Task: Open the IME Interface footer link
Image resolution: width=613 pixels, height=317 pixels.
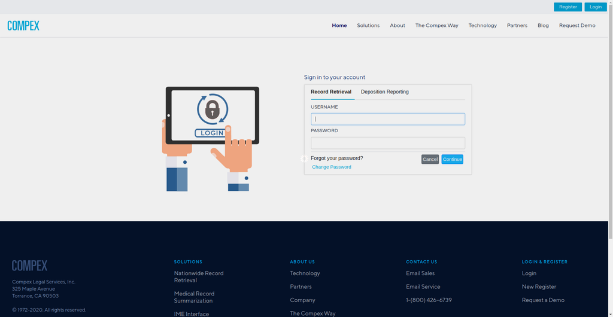Action: pyautogui.click(x=192, y=314)
